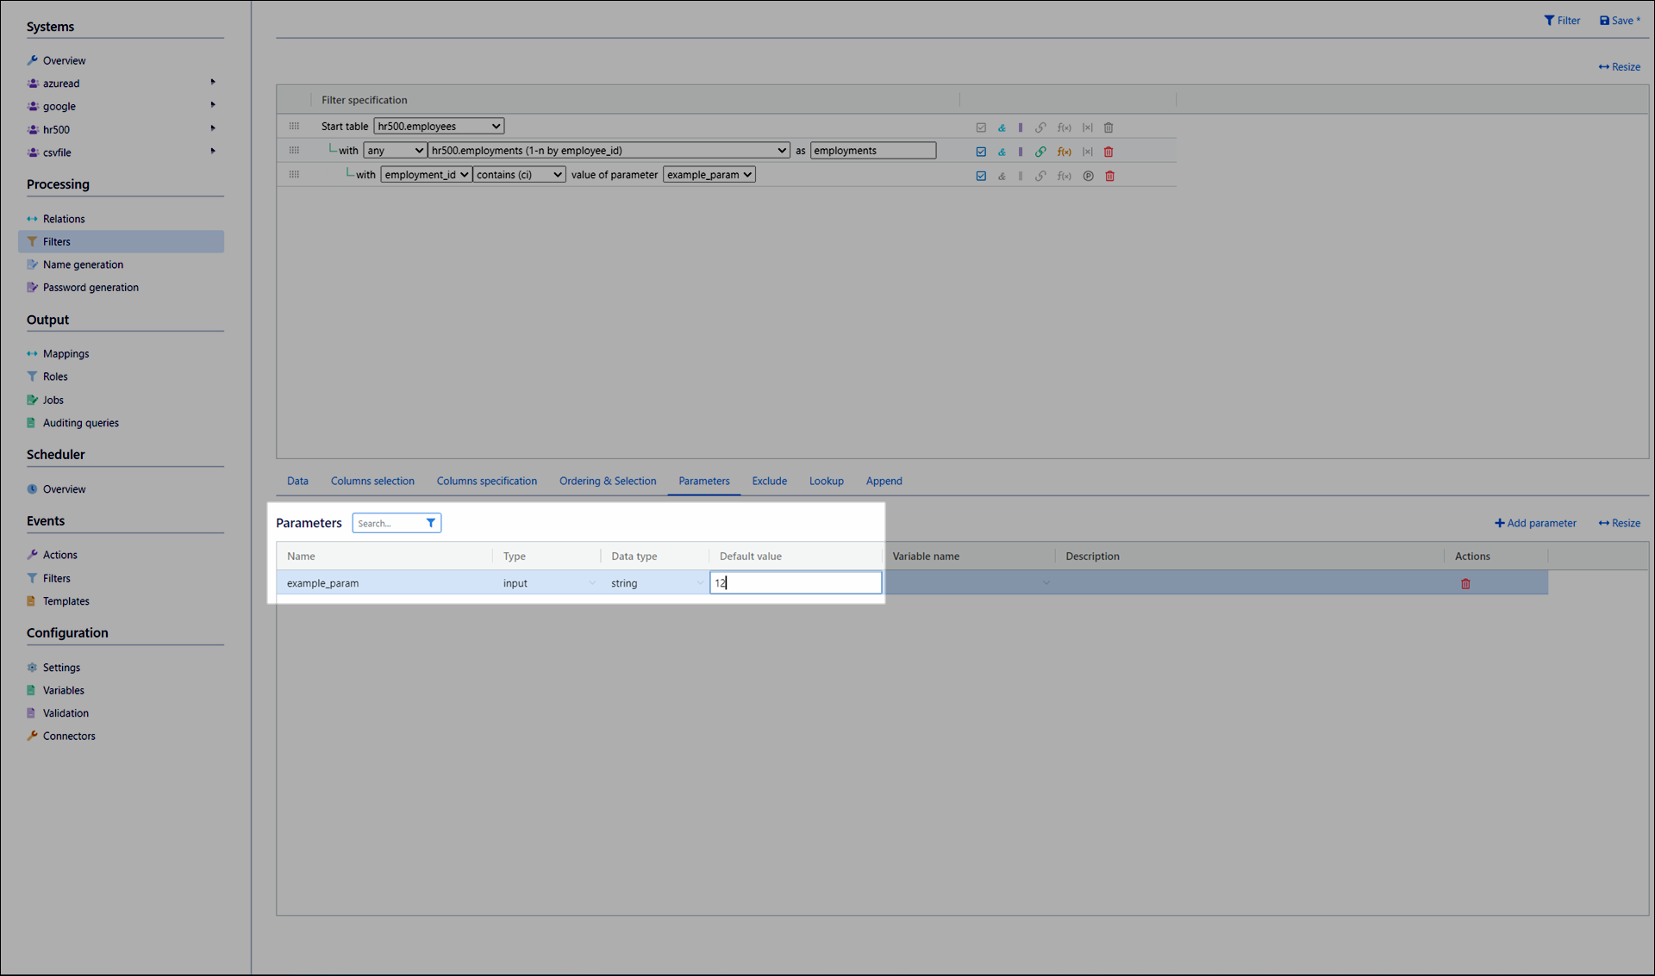Screen dimensions: 1655x976
Task: Toggle checkbox on employment_id condition row
Action: pos(981,176)
